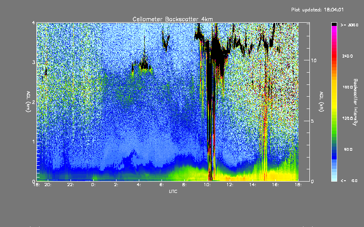Click the '10' kft tick label

(313, 60)
